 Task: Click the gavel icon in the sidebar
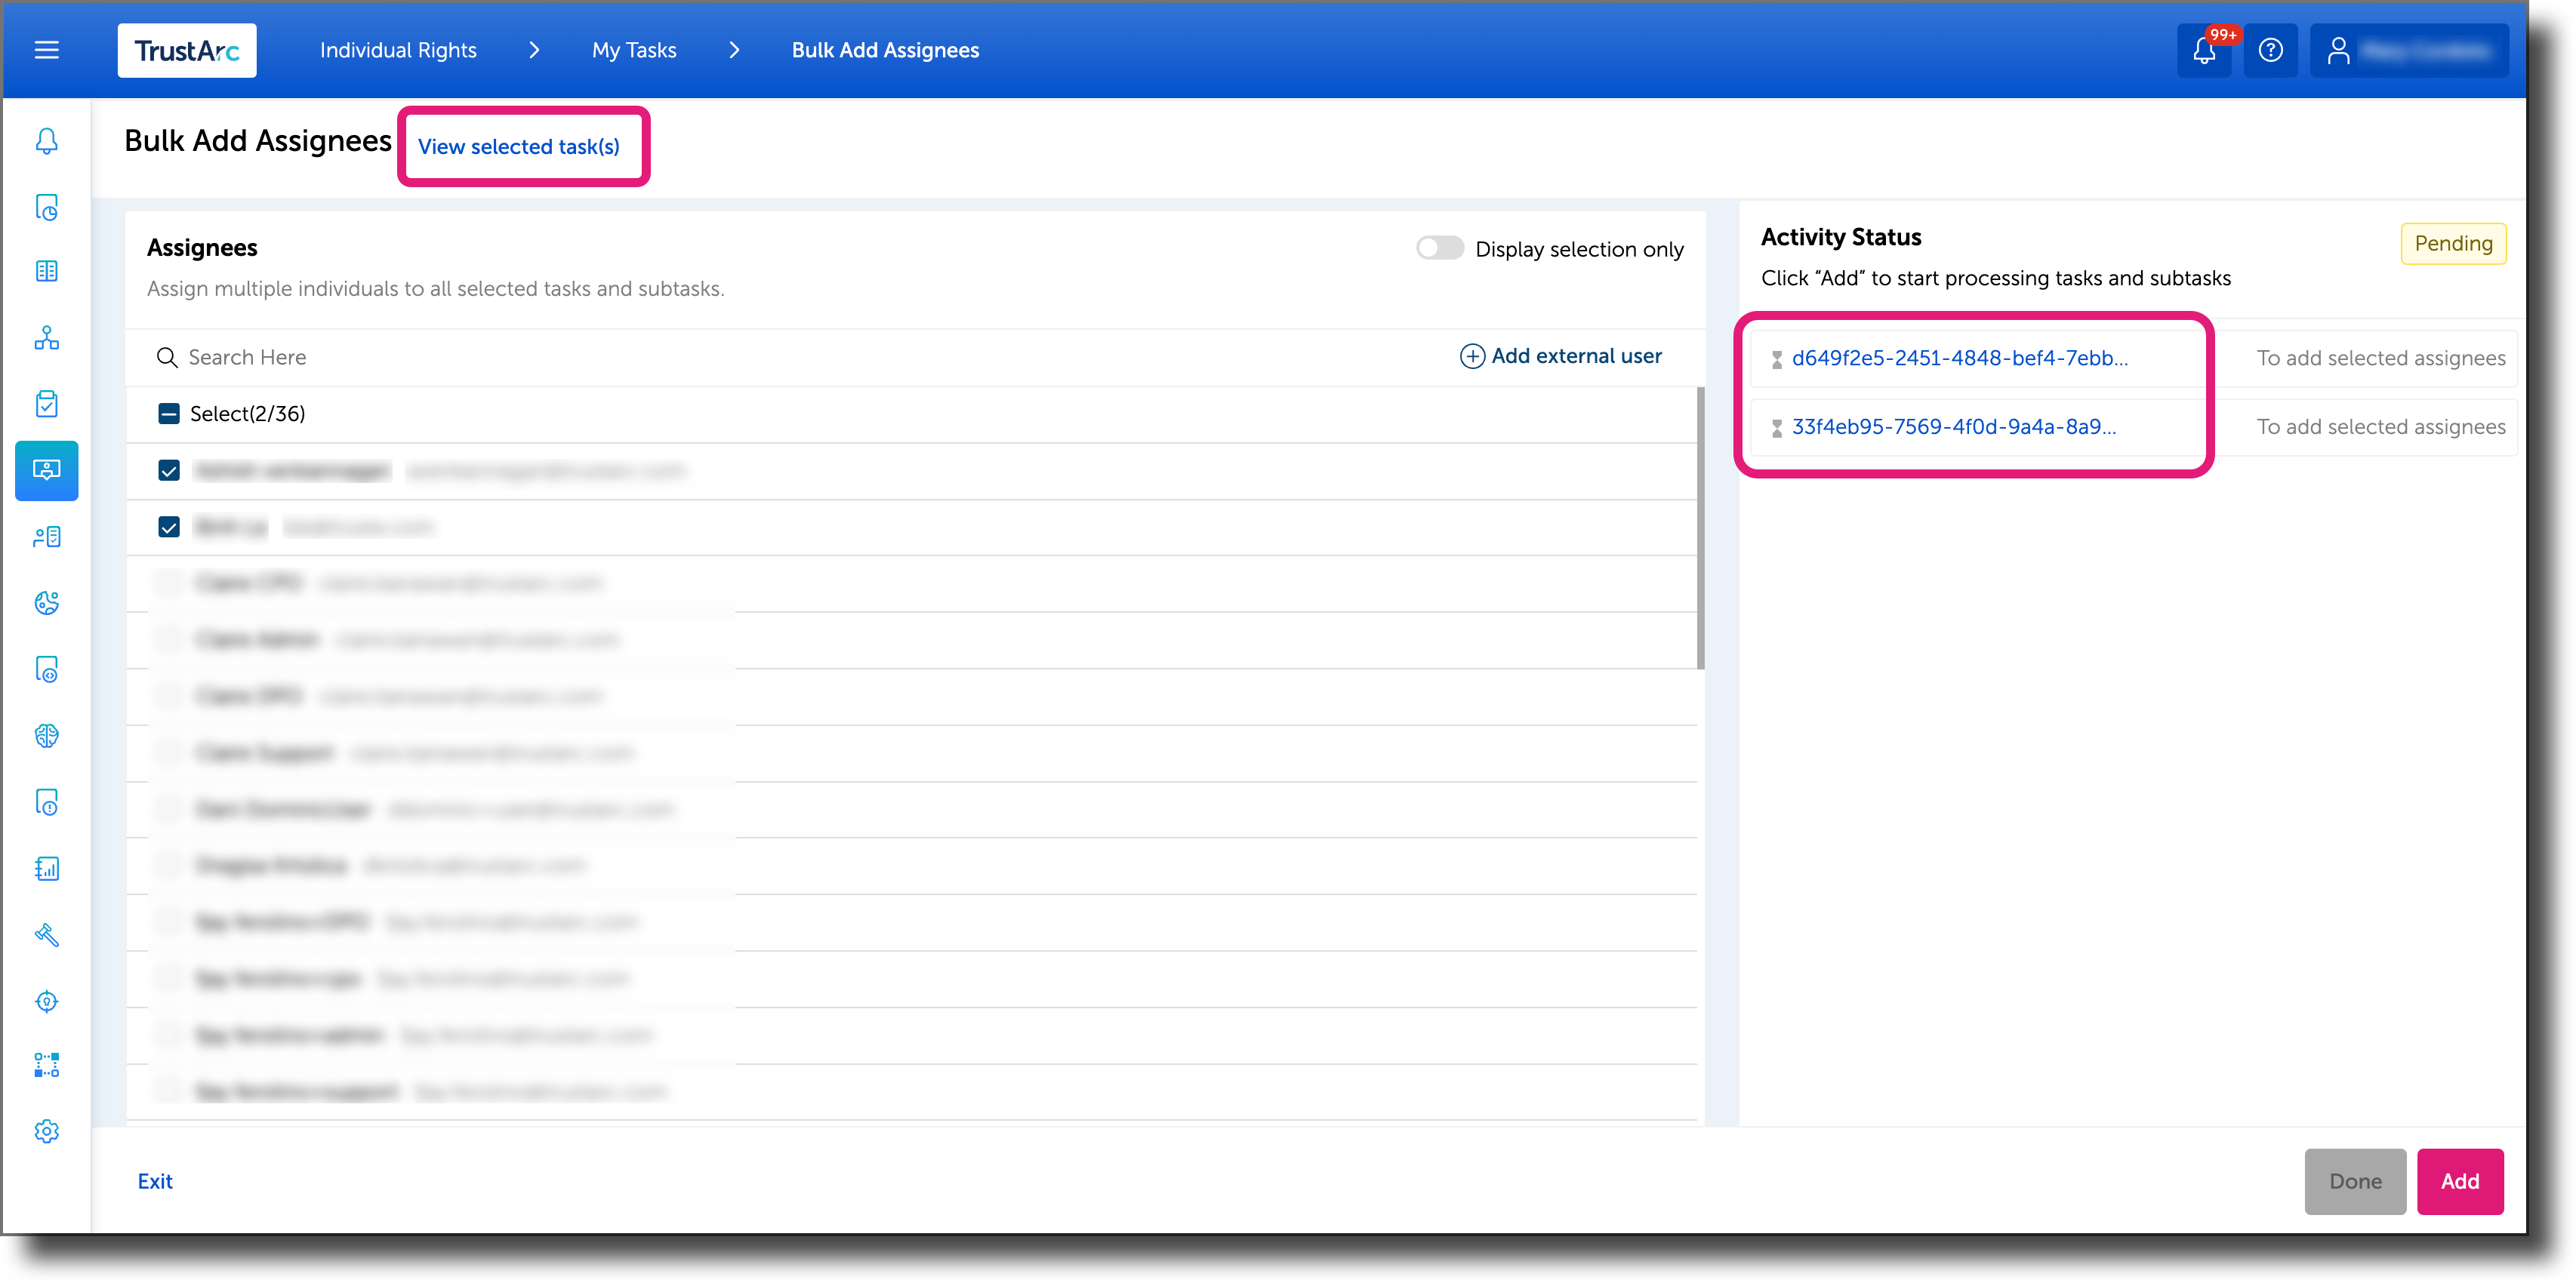pos(46,935)
